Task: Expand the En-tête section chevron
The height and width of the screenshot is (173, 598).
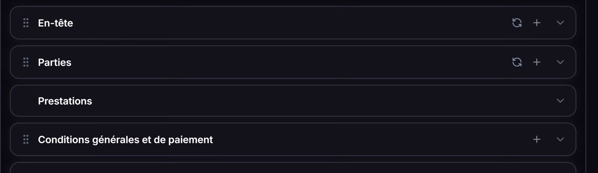Action: (x=560, y=23)
